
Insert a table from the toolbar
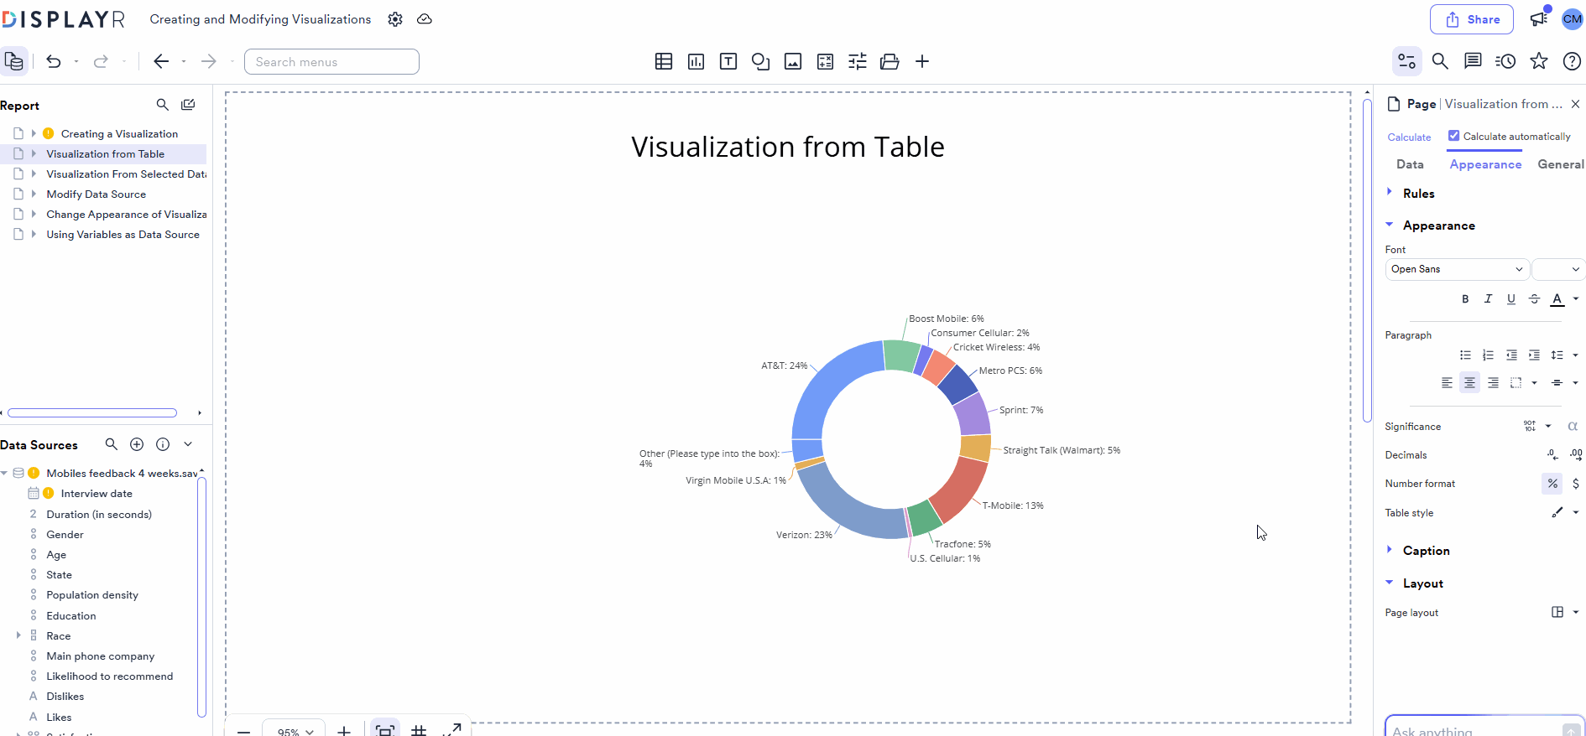click(x=664, y=61)
